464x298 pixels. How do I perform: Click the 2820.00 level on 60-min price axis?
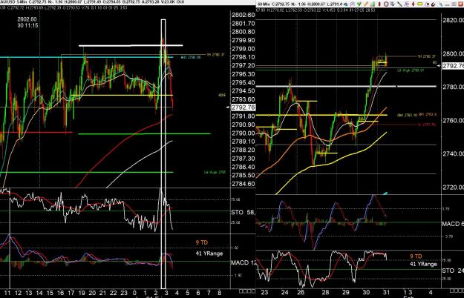tap(453, 20)
